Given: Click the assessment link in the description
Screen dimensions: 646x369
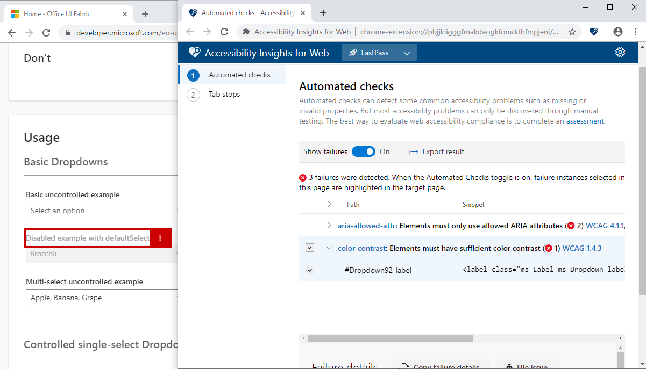Looking at the screenshot, I should point(585,121).
